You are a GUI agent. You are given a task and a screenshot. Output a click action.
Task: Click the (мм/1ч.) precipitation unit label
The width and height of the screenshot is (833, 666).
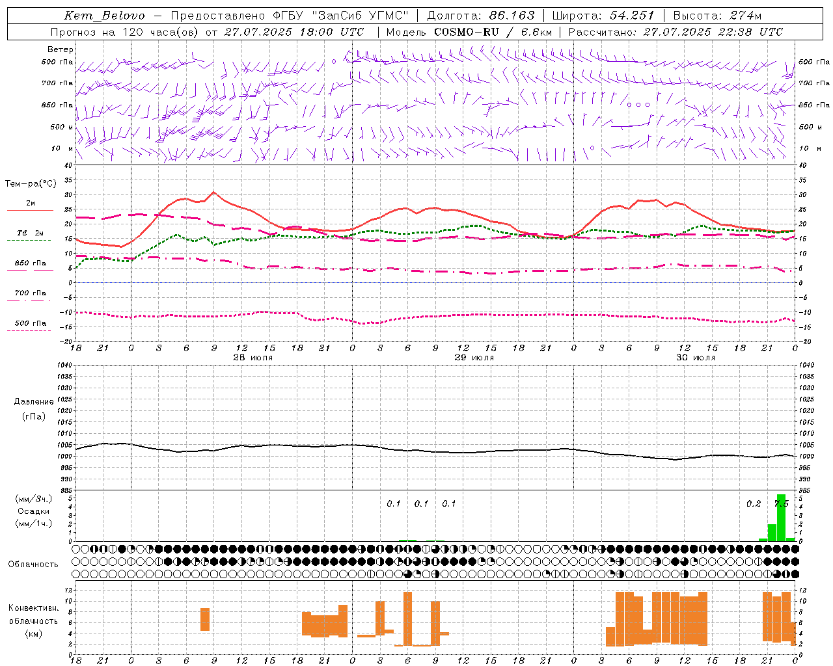pos(33,524)
